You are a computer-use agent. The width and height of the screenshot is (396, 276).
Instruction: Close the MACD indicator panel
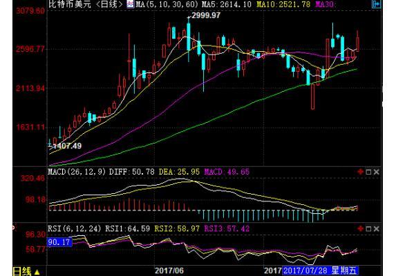[376, 172]
